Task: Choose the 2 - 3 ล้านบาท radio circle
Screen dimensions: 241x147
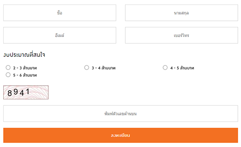Action: (x=8, y=67)
